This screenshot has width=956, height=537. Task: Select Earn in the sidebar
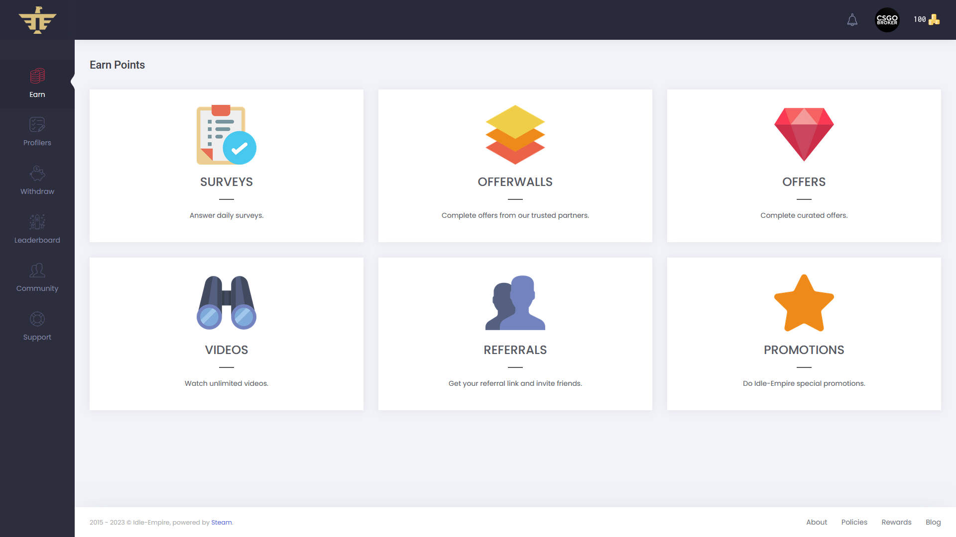pyautogui.click(x=37, y=84)
